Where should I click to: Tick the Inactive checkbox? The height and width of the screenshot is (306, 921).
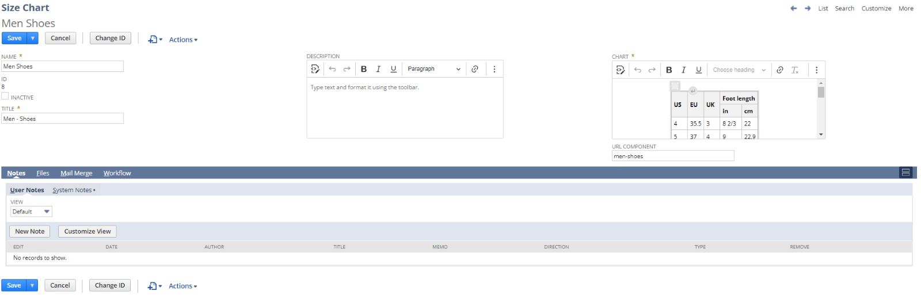[5, 97]
